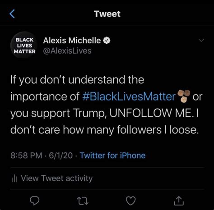The height and width of the screenshot is (210, 214).
Task: Click the 6/1/20 date
Action: click(61, 155)
